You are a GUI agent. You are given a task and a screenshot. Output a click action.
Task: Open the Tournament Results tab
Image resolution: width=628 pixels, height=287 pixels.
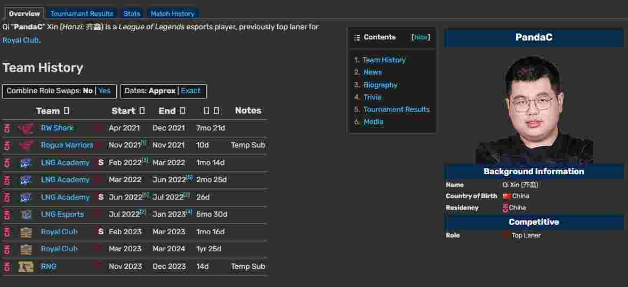click(x=82, y=13)
